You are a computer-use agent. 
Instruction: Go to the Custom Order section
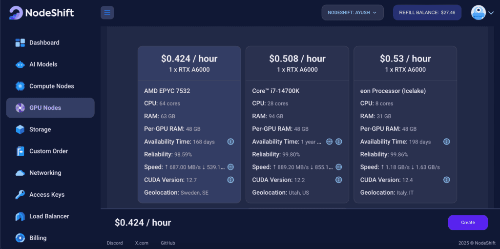[x=48, y=151]
